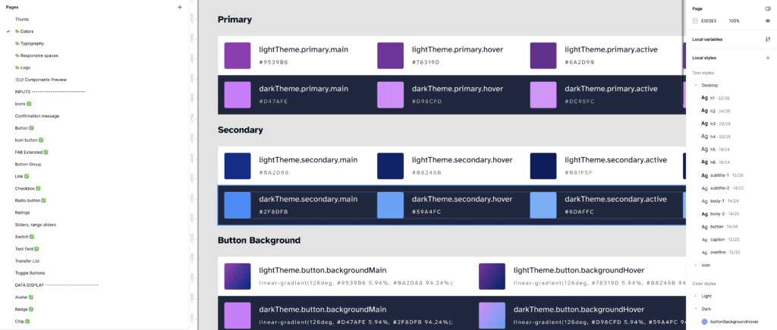Image resolution: width=777 pixels, height=330 pixels.
Task: Click the page background color swatch E5E5E5
Action: click(695, 20)
